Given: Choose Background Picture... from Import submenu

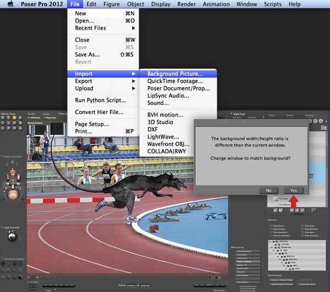Looking at the screenshot, I should [x=178, y=74].
